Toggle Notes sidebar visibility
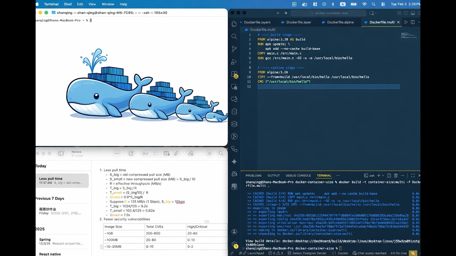456x256 pixels. 61,154
